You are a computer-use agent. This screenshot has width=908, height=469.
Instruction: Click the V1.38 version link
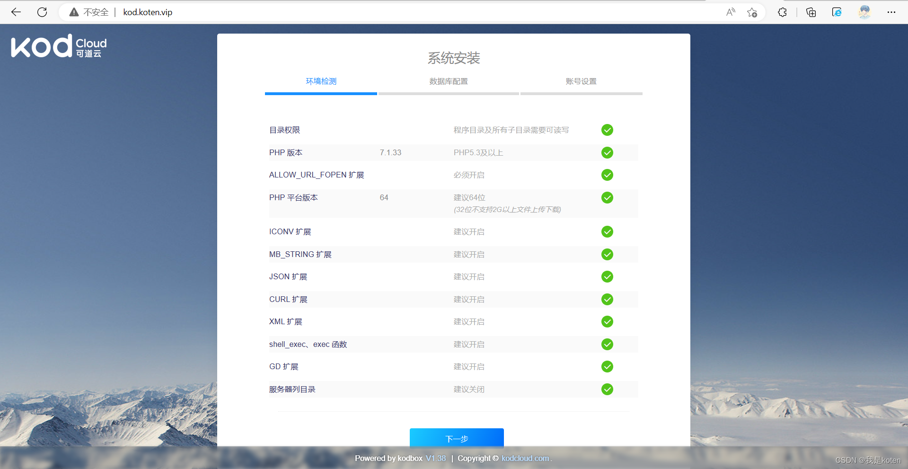coord(435,458)
